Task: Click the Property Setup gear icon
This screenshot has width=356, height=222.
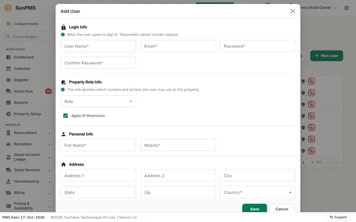Action: coord(8,114)
